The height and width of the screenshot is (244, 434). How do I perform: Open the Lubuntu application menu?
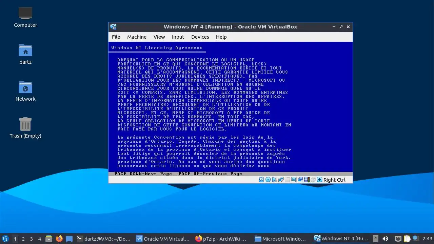5,239
